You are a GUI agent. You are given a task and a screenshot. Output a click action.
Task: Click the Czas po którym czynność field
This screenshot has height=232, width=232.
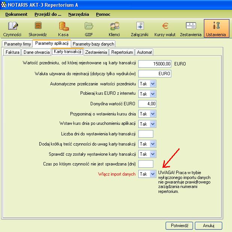pyautogui.click(x=146, y=164)
